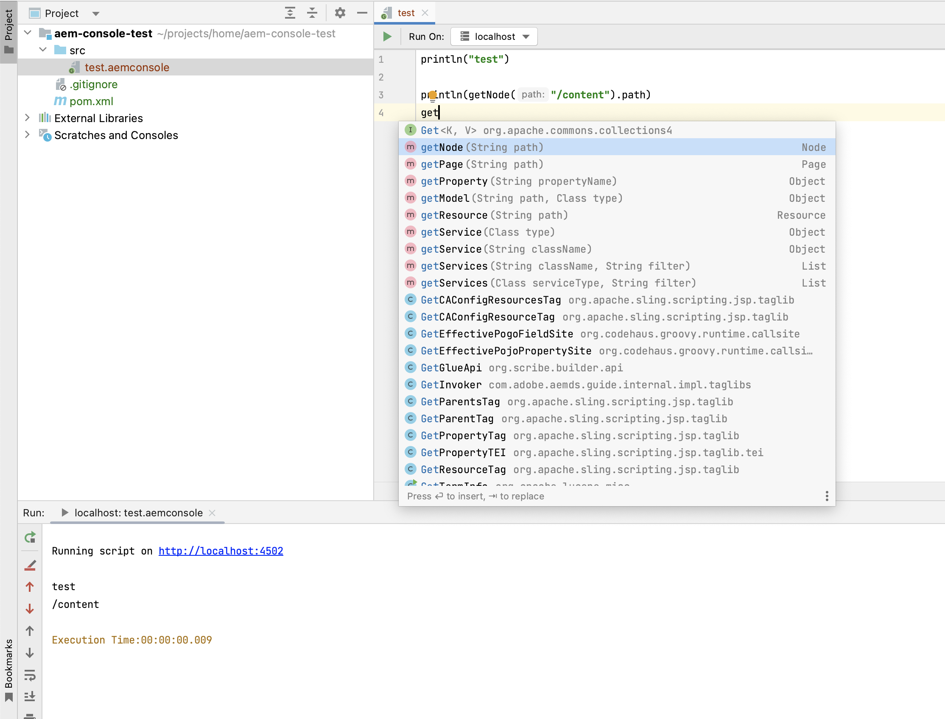Choose getPage(String path) completion suggestion
Viewport: 945px width, 719px height.
click(482, 164)
